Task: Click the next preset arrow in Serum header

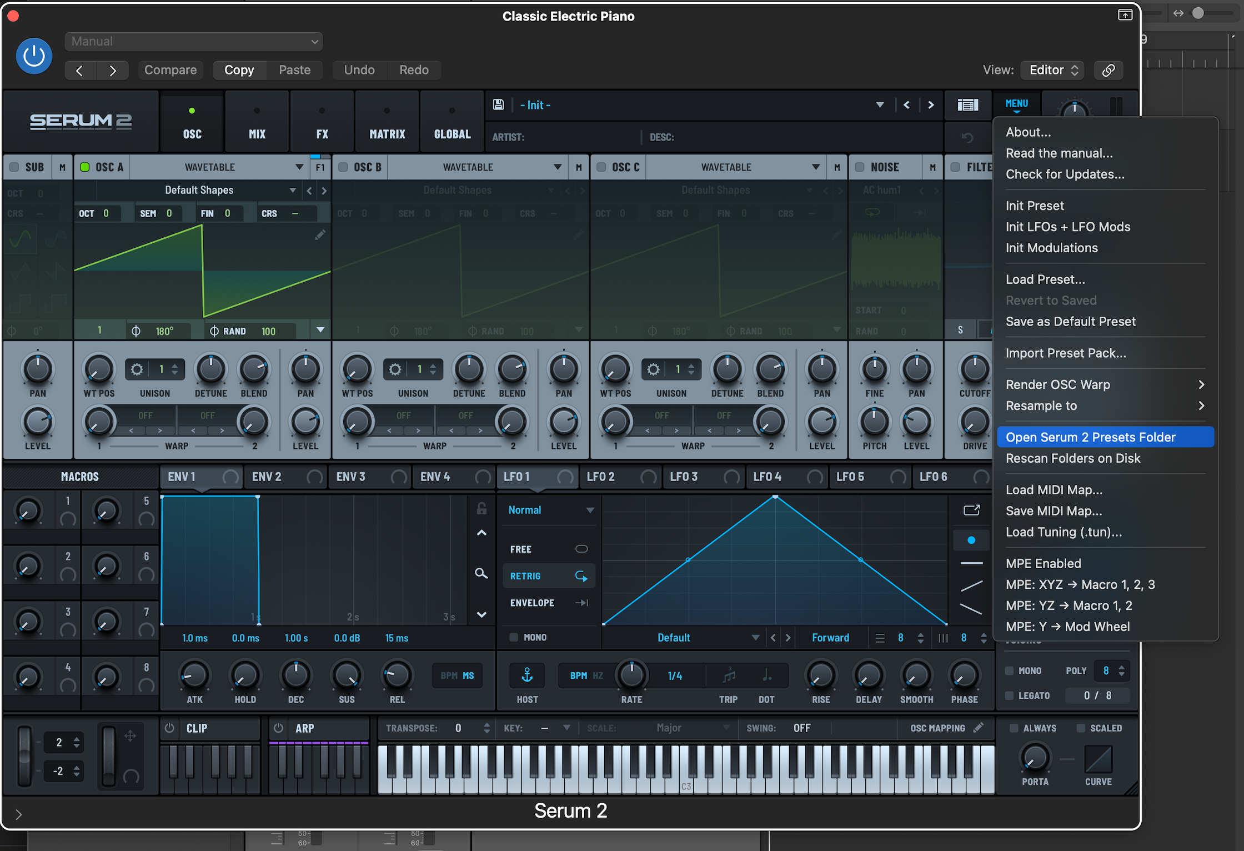Action: (931, 105)
